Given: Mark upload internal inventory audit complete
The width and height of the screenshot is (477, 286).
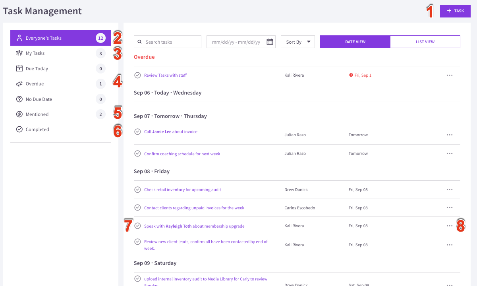Looking at the screenshot, I should pyautogui.click(x=137, y=278).
